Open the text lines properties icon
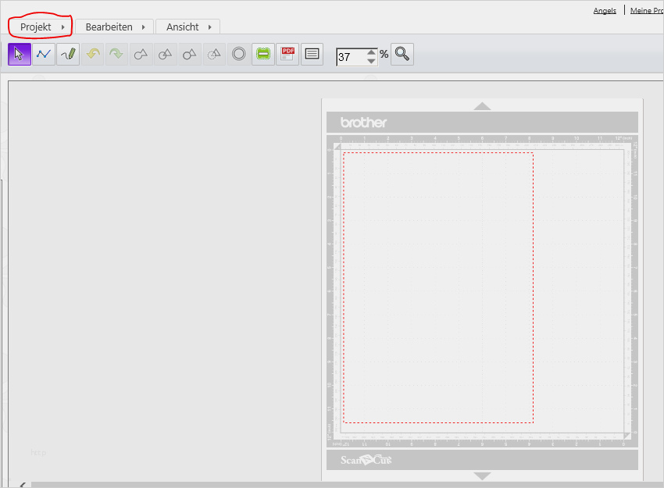 (x=312, y=54)
